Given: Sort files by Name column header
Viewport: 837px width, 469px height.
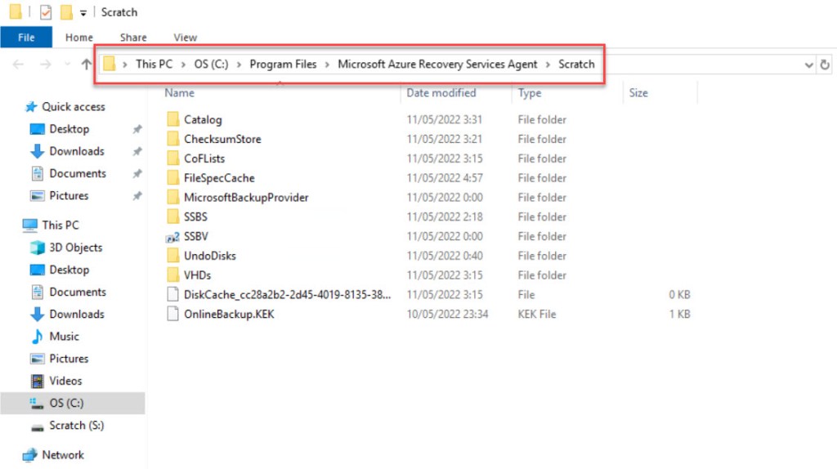Looking at the screenshot, I should coord(180,93).
